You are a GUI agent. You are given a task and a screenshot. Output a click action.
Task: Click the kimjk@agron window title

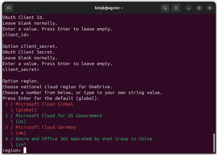pos(109,8)
